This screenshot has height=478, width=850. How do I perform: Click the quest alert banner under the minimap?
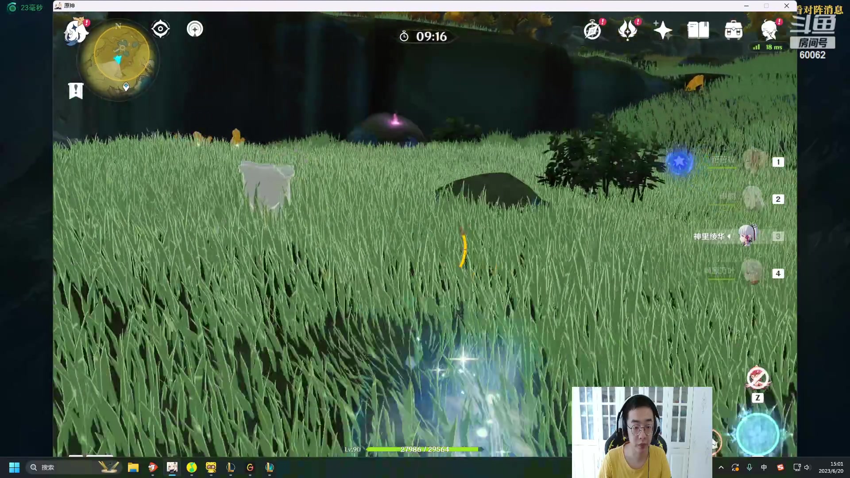point(76,91)
